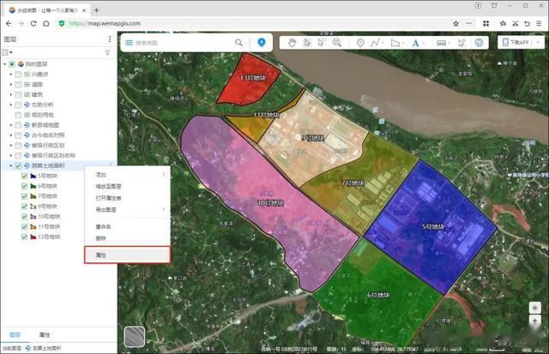The image size is (549, 354).
Task: Toggle the 我的图层 root checkbox
Action: [12, 64]
